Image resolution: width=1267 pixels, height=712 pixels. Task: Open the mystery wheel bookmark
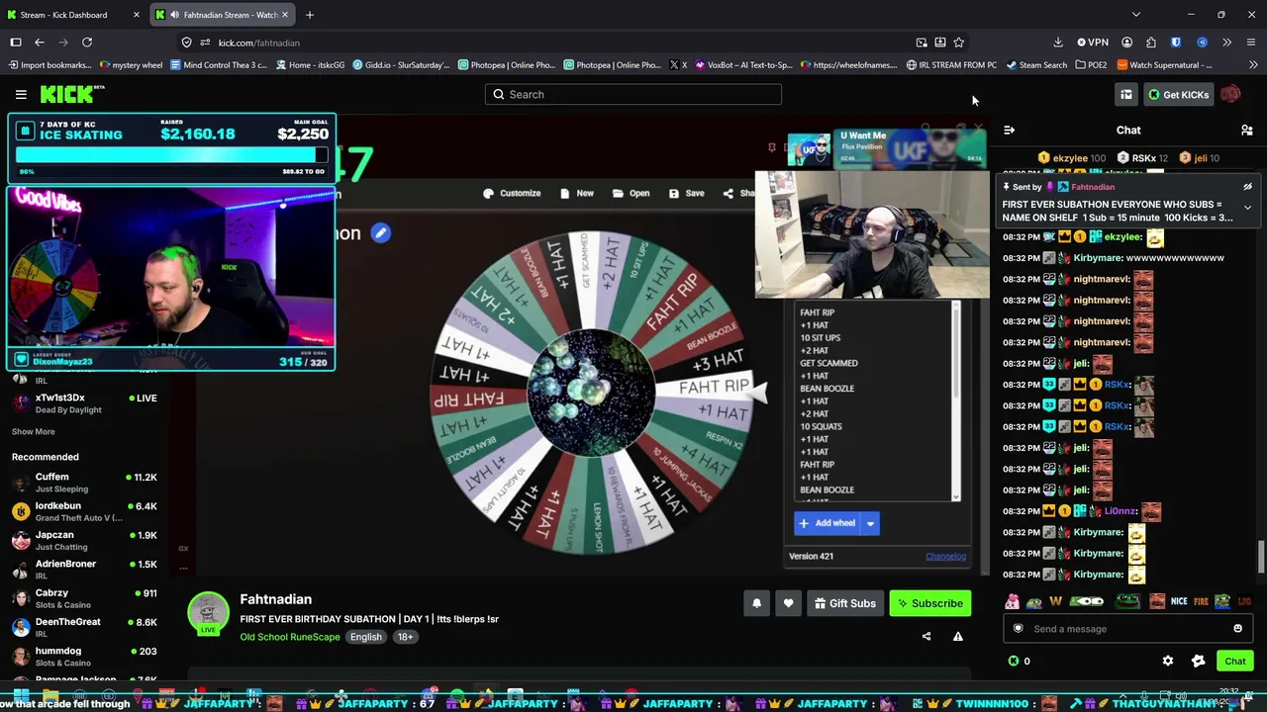point(132,65)
